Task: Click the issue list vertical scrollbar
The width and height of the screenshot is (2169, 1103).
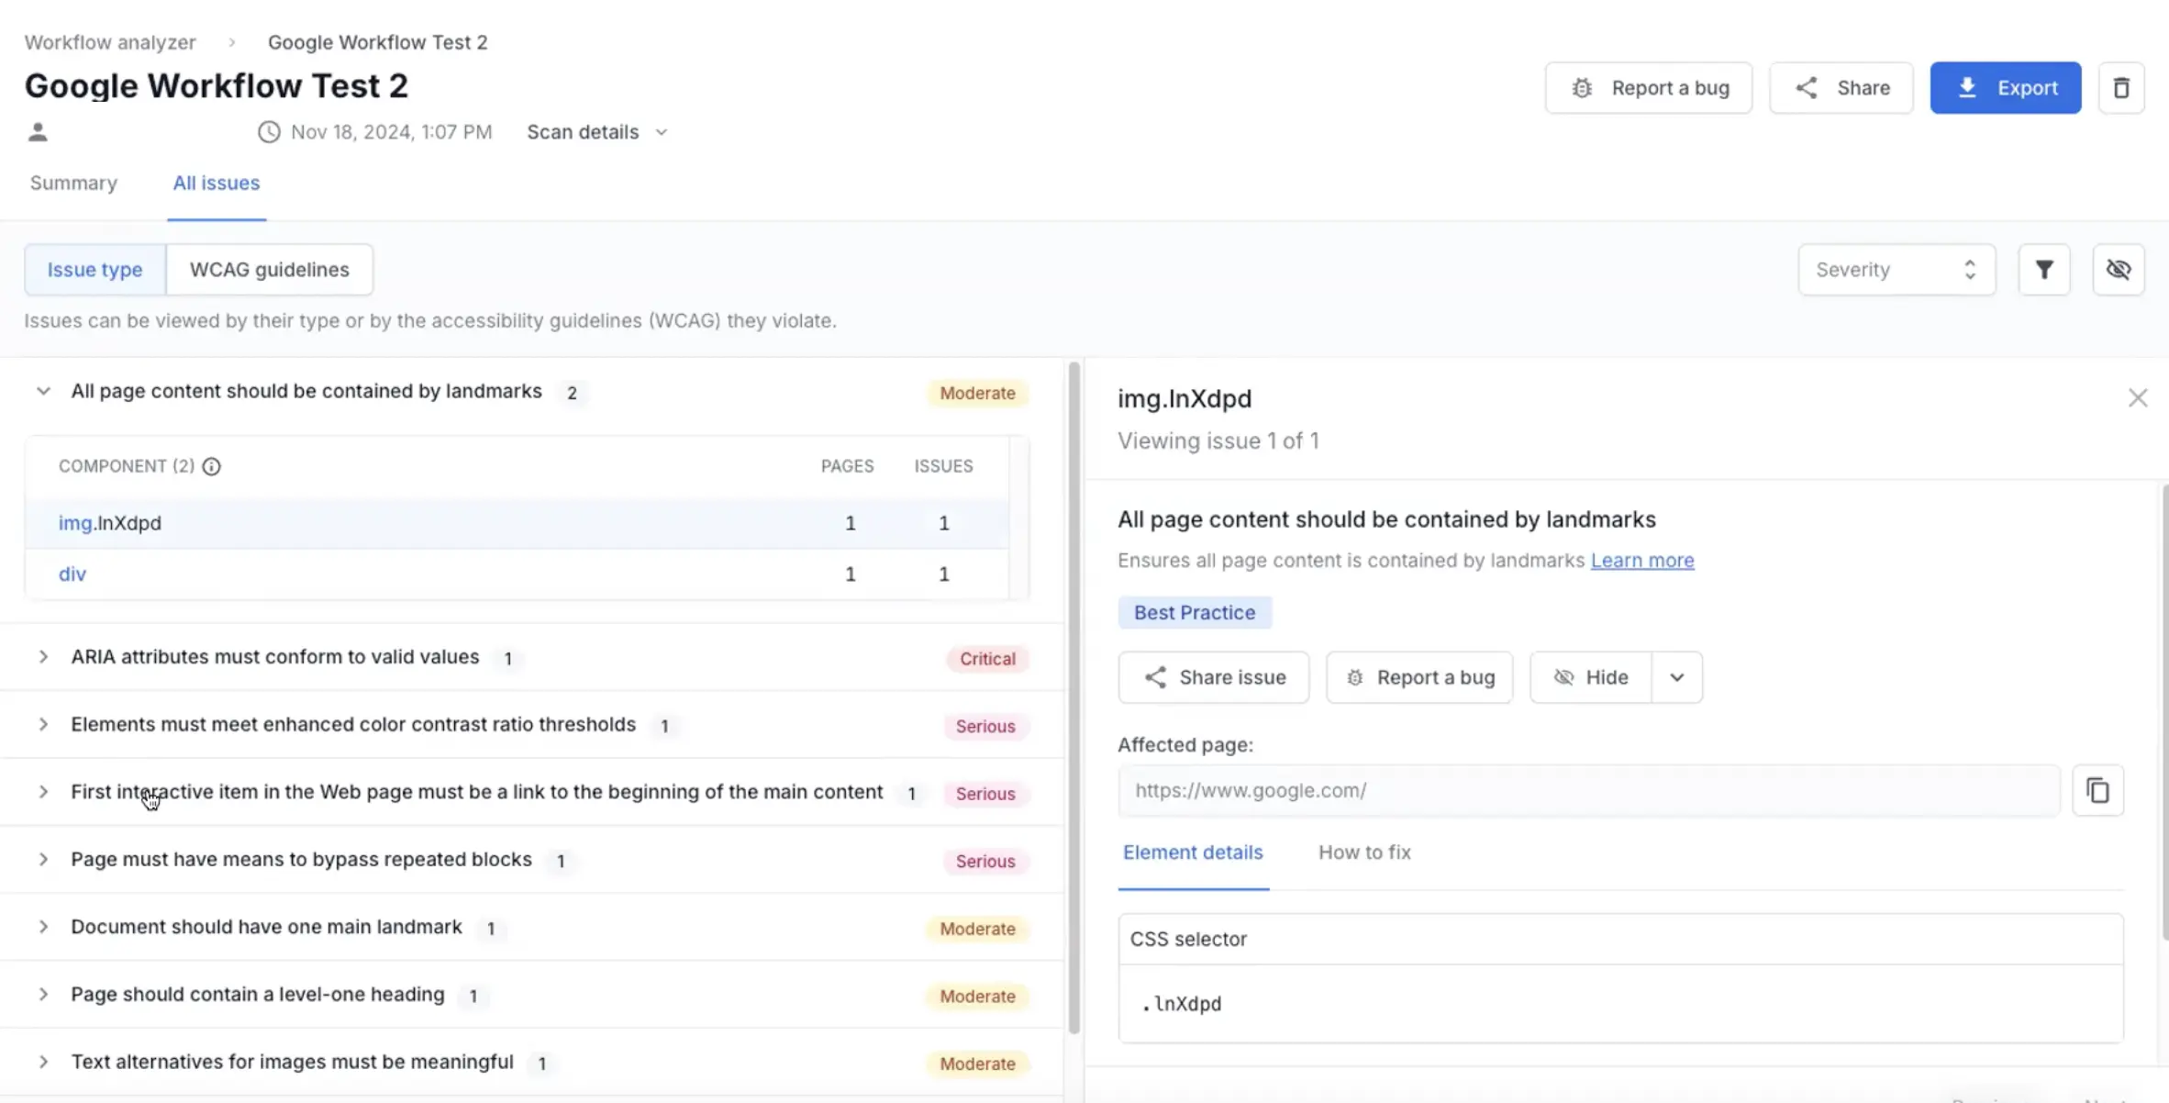Action: (1073, 697)
